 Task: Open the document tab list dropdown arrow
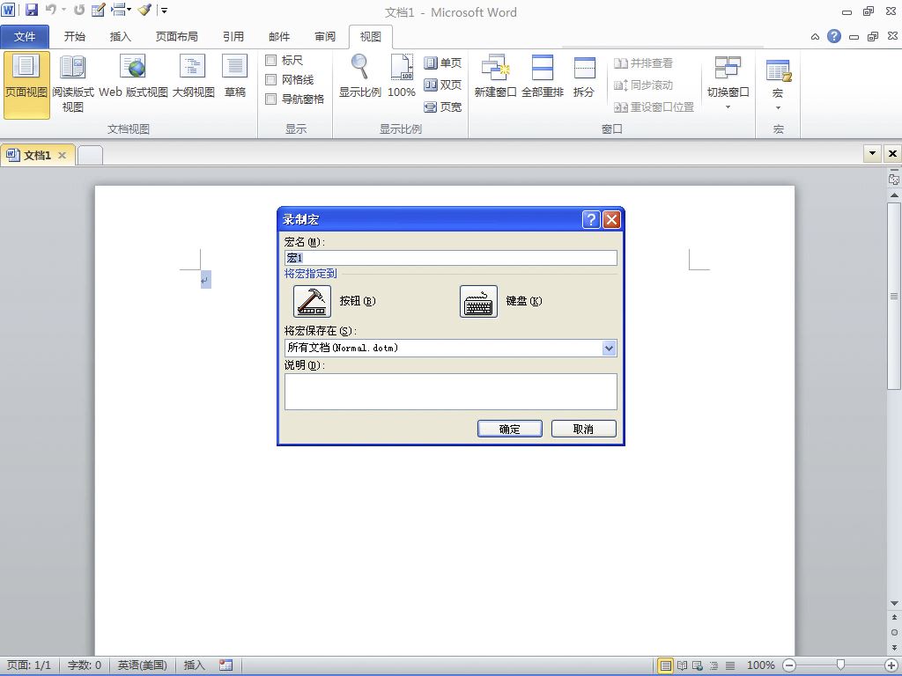pyautogui.click(x=872, y=153)
